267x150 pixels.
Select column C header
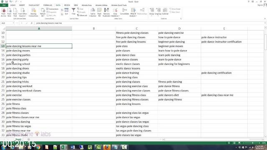[136, 28]
